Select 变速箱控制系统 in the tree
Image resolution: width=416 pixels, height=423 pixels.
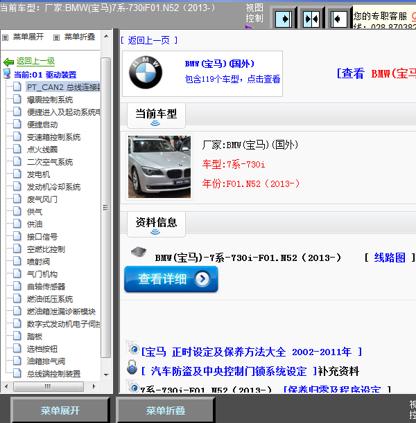pyautogui.click(x=53, y=137)
